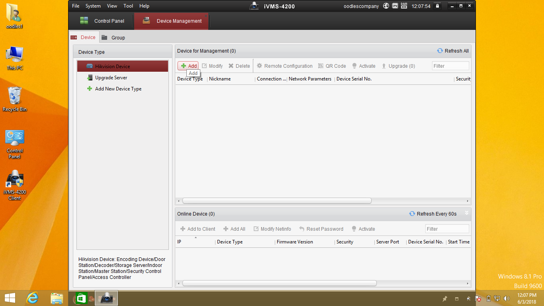
Task: Click the Add All button
Action: (234, 229)
